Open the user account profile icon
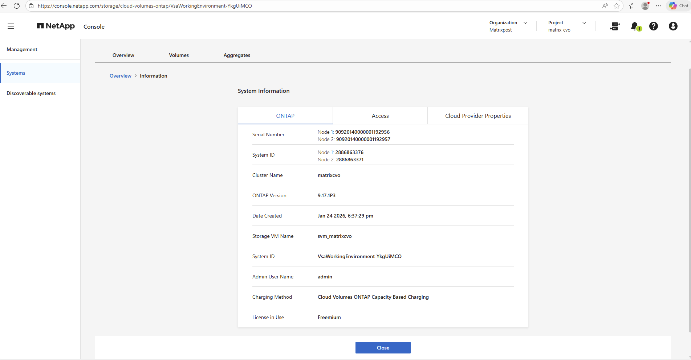Screen dimensions: 691x360 click(673, 26)
